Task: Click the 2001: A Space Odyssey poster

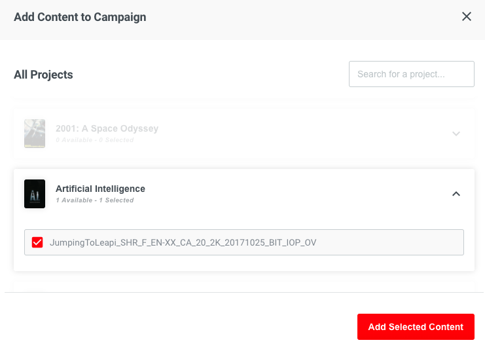Action: [x=35, y=134]
